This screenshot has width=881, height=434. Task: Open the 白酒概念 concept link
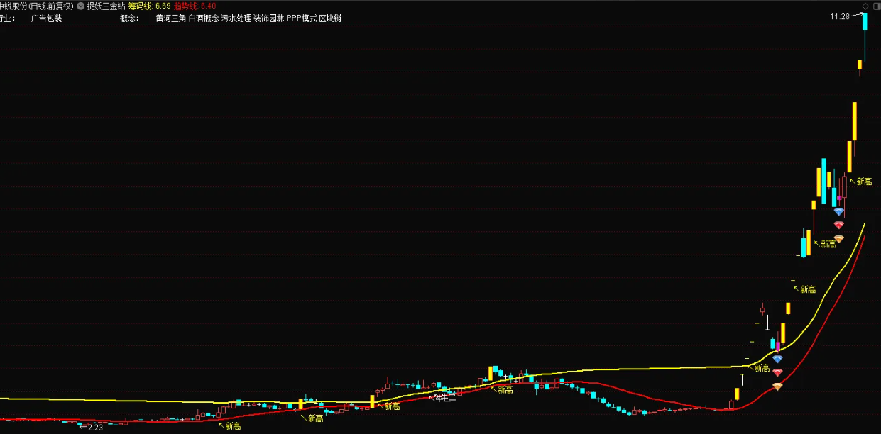(203, 18)
